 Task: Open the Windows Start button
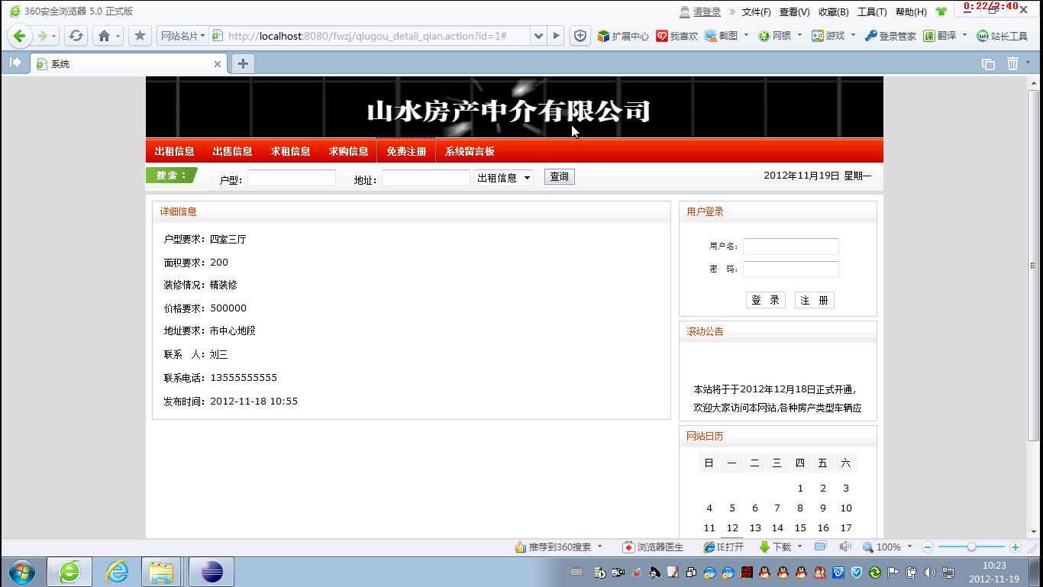[21, 571]
